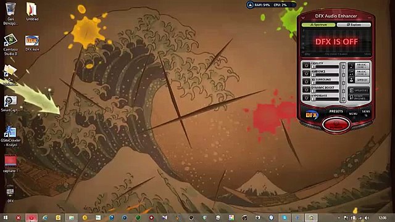Click the DFX IS OFF spectrum display
Viewport: 395px width, 222px height.
pos(336,42)
